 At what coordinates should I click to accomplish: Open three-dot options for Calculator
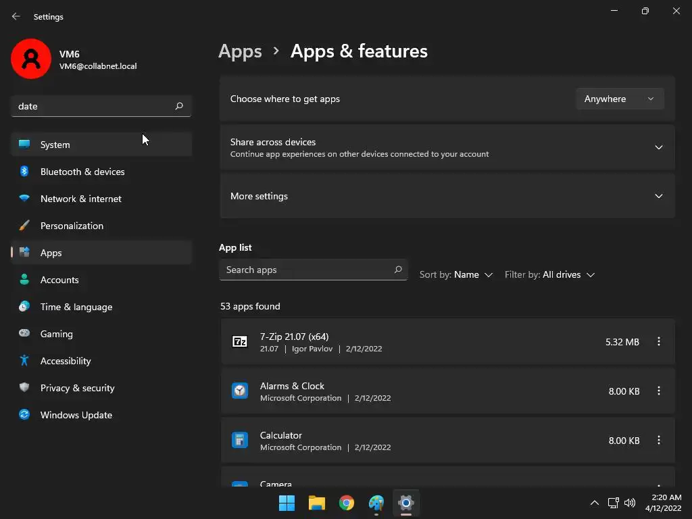(659, 441)
